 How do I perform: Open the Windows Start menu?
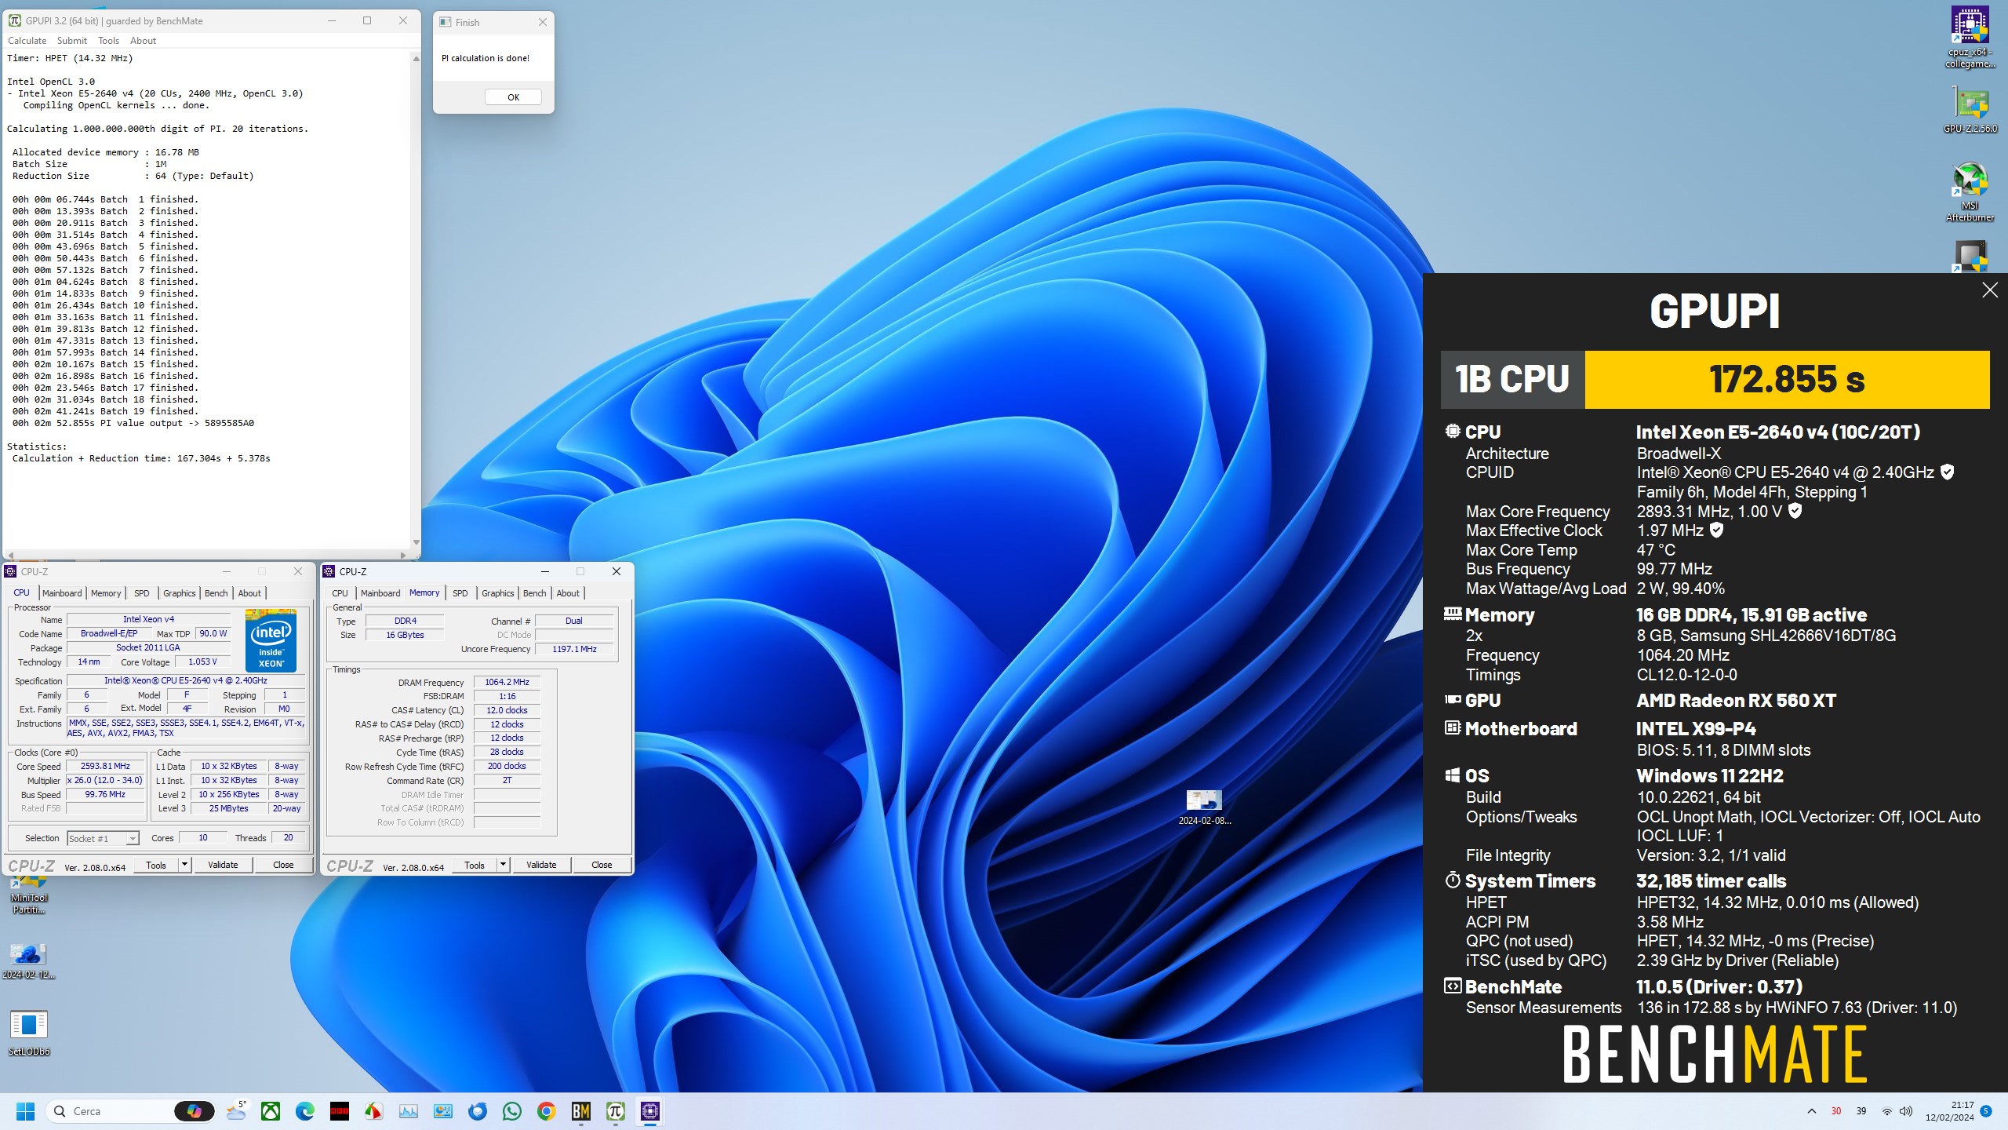(x=25, y=1111)
